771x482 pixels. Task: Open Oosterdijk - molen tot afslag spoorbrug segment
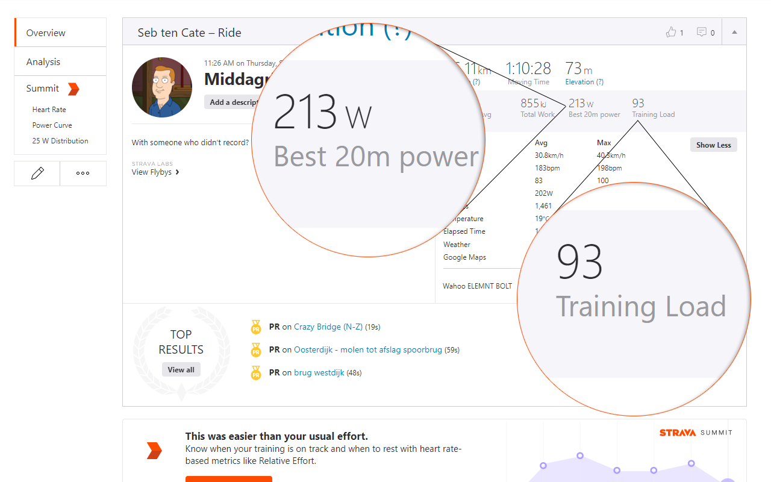[368, 349]
